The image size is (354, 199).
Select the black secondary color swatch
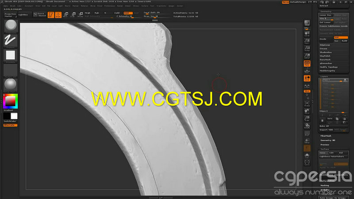coord(7,116)
